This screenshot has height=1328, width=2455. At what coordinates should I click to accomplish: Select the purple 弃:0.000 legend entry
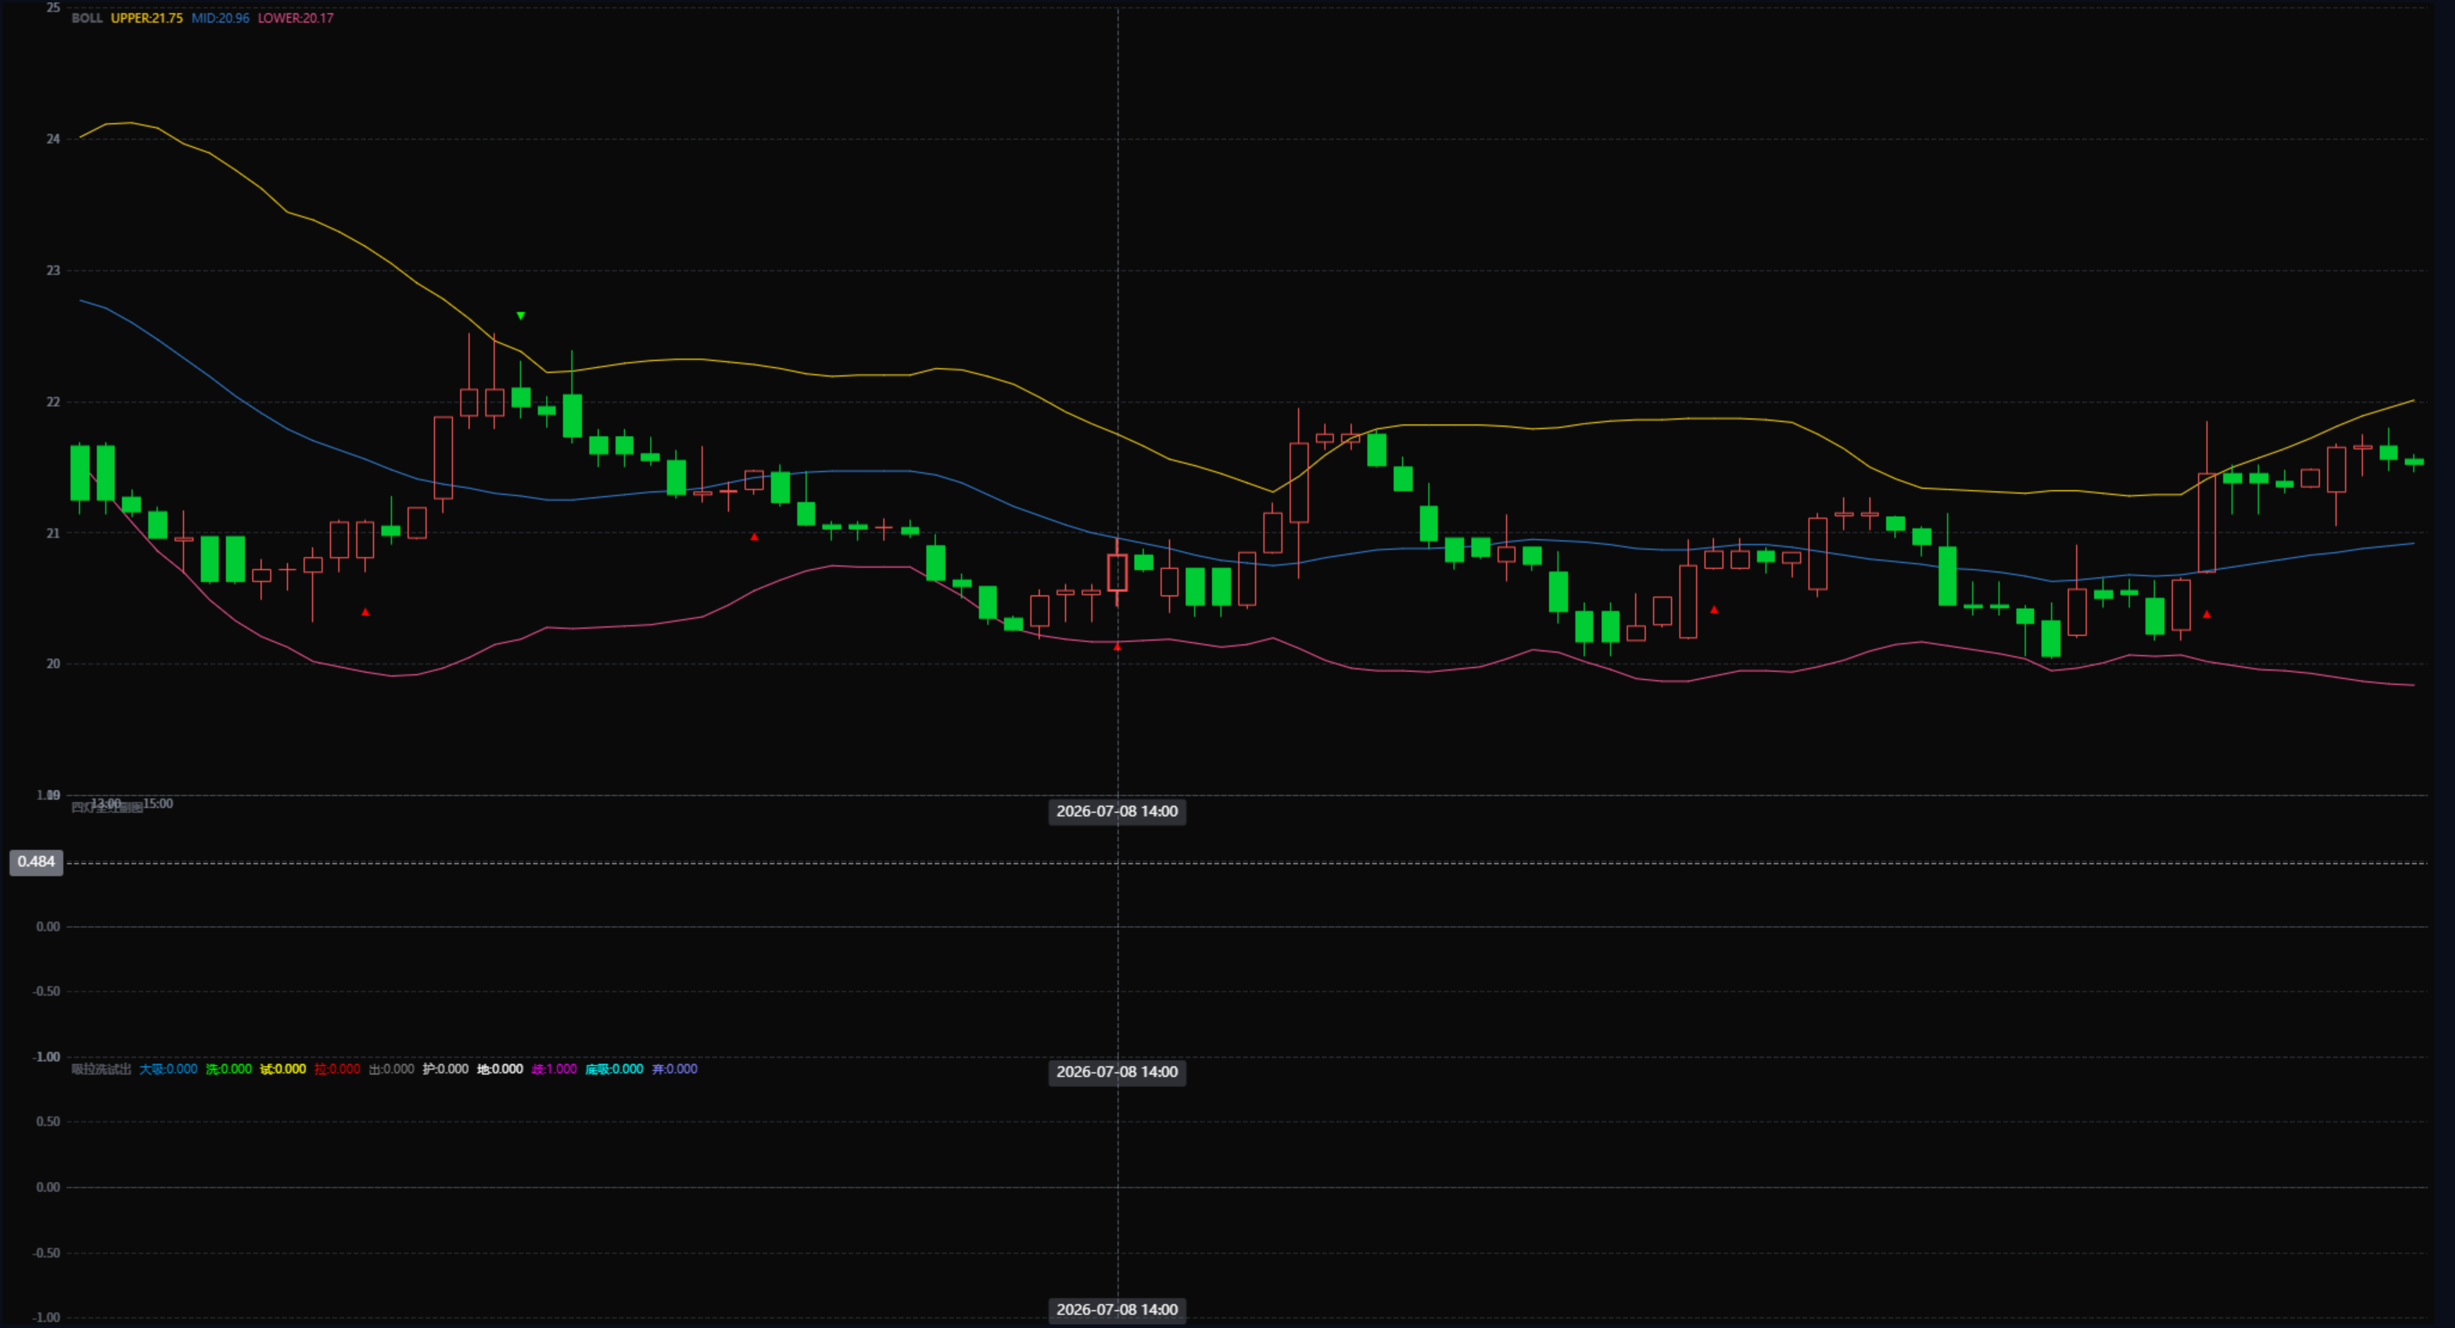click(x=675, y=1069)
